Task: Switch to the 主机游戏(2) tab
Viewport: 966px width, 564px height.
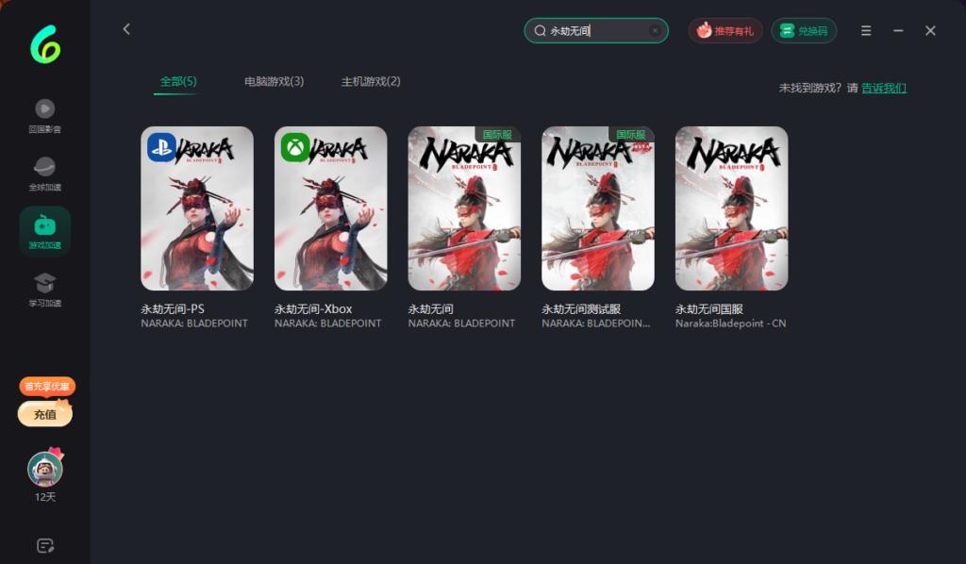Action: 370,81
